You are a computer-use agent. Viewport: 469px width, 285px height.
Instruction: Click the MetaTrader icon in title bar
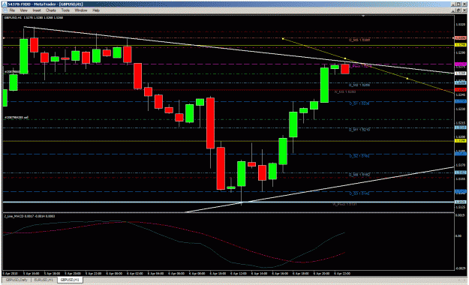pos(5,4)
